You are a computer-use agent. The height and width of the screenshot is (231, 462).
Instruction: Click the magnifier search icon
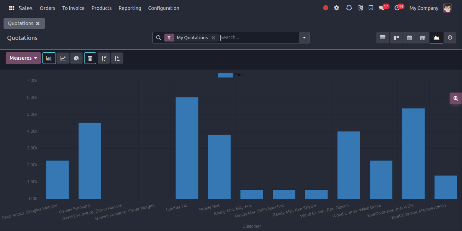158,37
